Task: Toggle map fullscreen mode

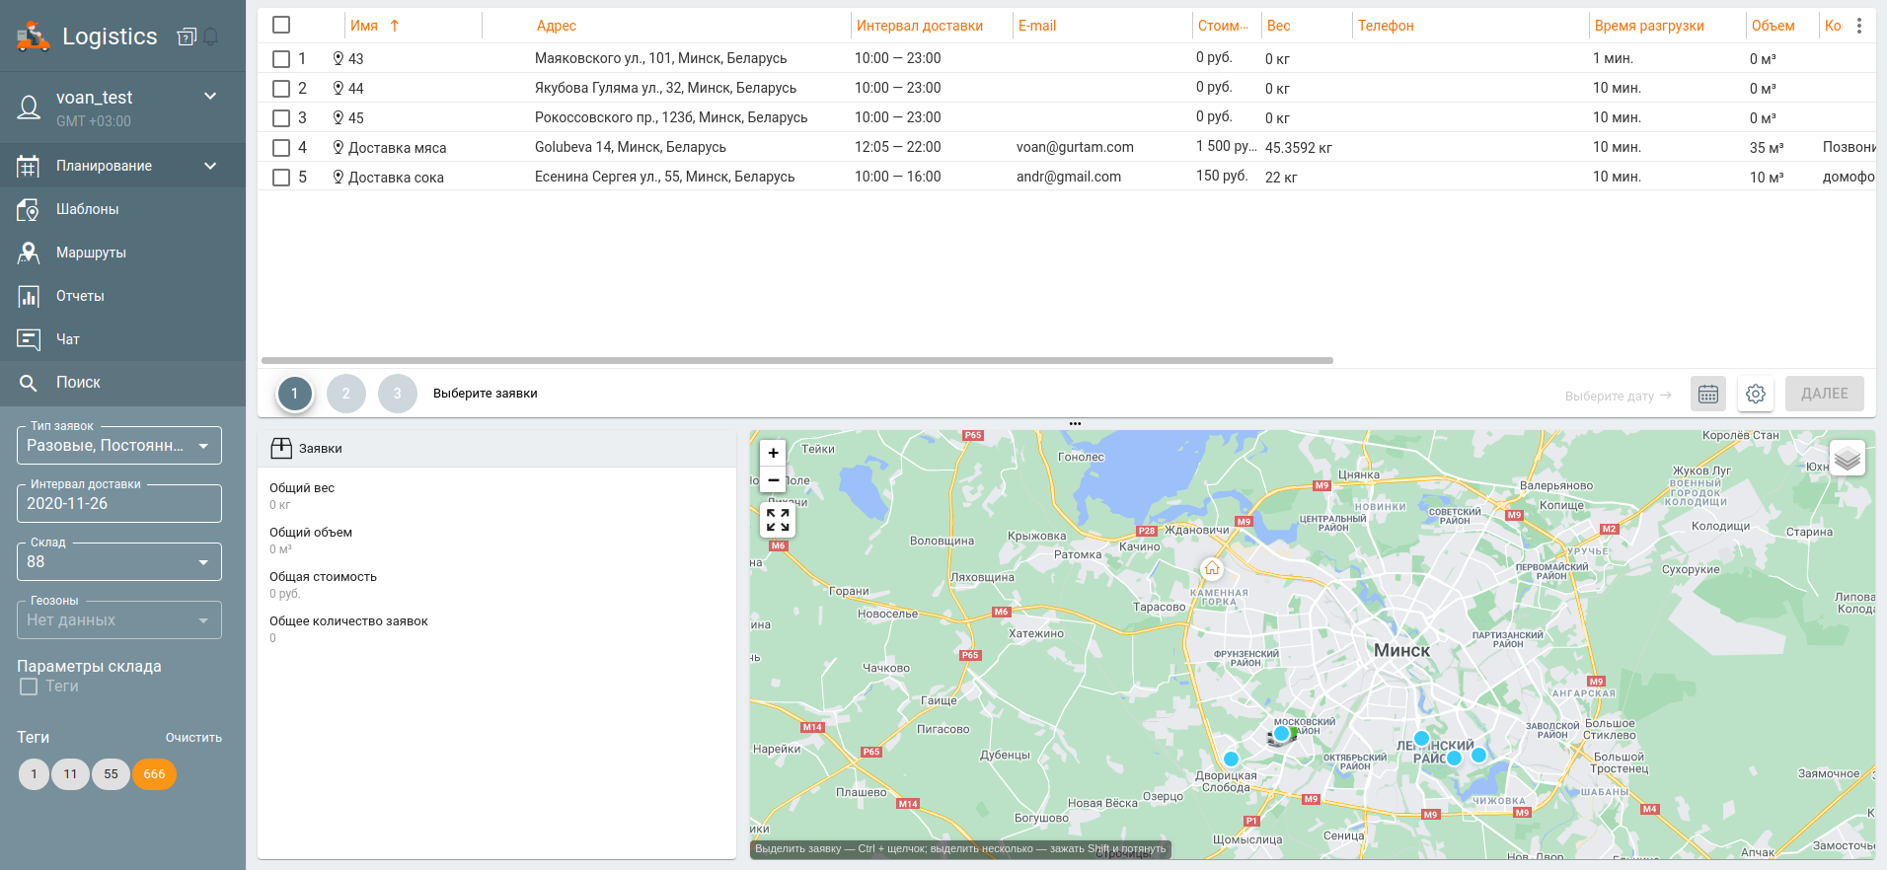Action: [778, 520]
